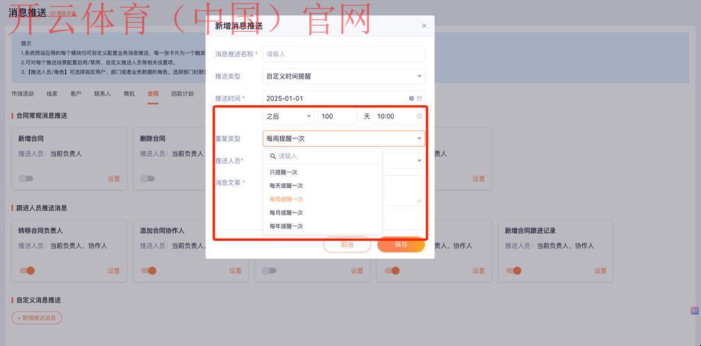Close the 新增消息推送 dialog with the X icon
The width and height of the screenshot is (701, 346).
click(x=424, y=26)
